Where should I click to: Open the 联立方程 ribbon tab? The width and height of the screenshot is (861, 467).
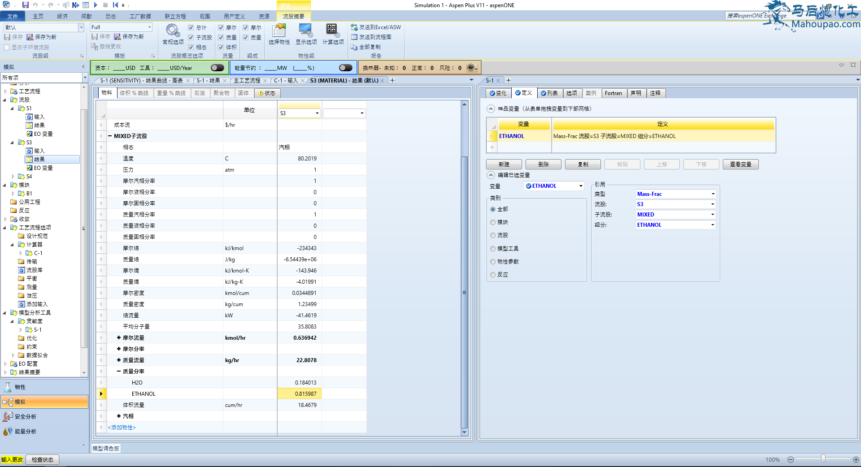pyautogui.click(x=175, y=17)
